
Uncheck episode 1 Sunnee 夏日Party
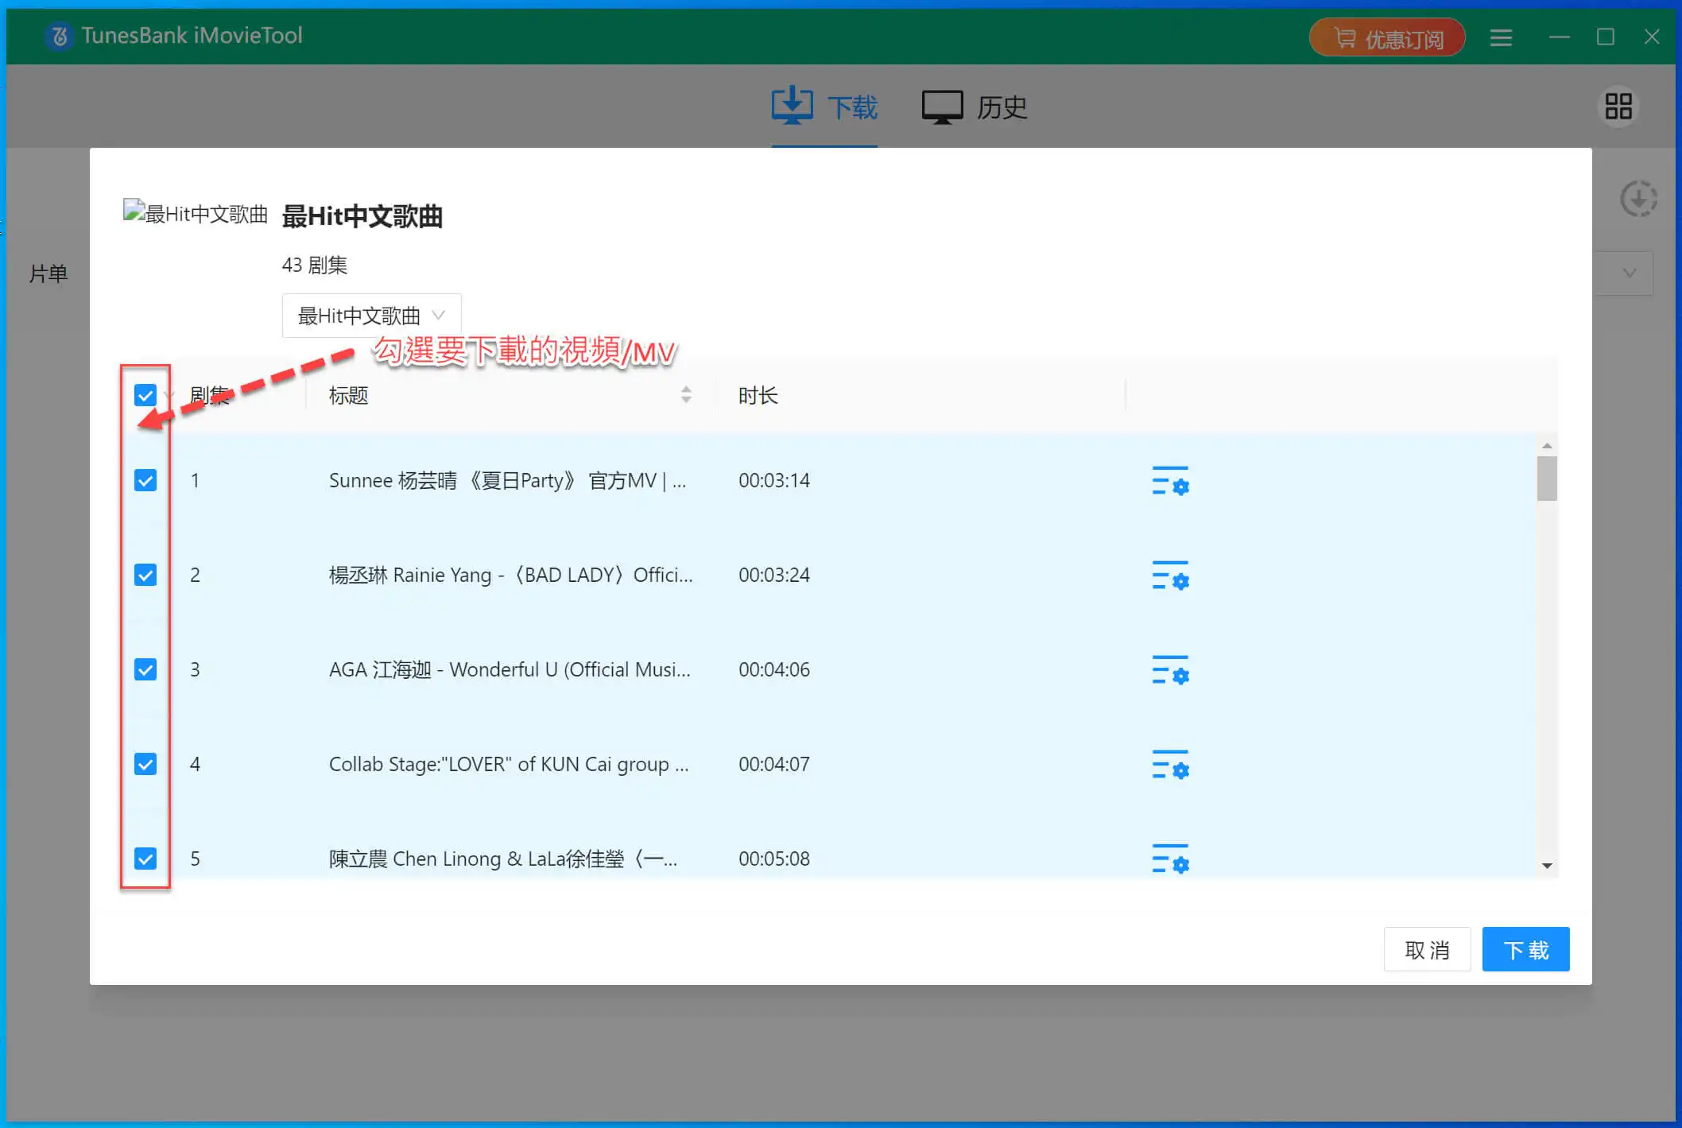click(145, 480)
